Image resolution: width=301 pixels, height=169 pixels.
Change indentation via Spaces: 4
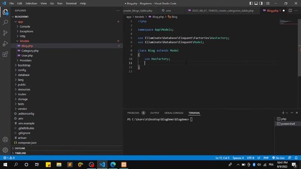(238, 158)
